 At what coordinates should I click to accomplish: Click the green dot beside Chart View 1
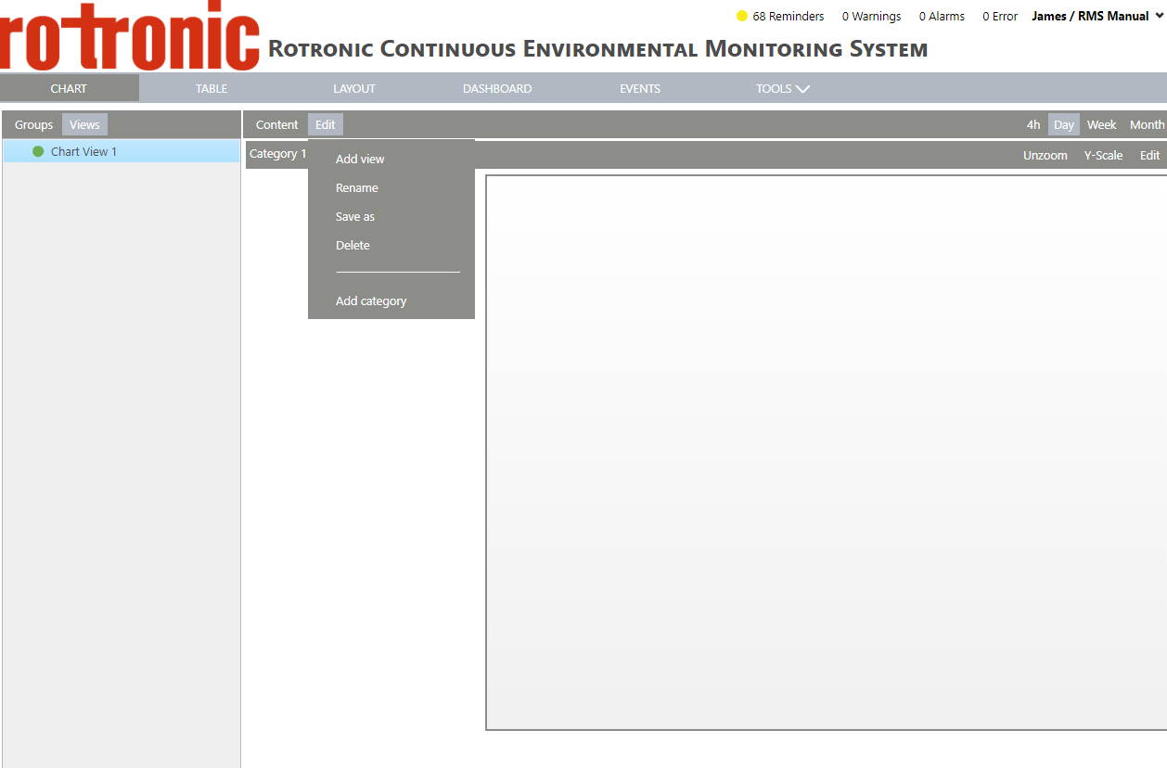tap(38, 151)
